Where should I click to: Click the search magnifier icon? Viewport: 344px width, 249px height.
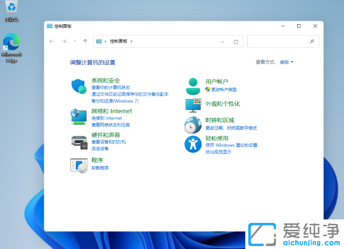312,41
